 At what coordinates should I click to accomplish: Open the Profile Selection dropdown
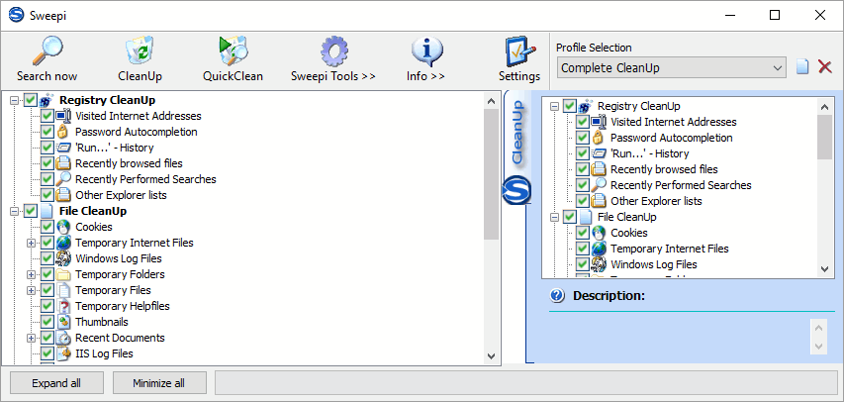[671, 68]
